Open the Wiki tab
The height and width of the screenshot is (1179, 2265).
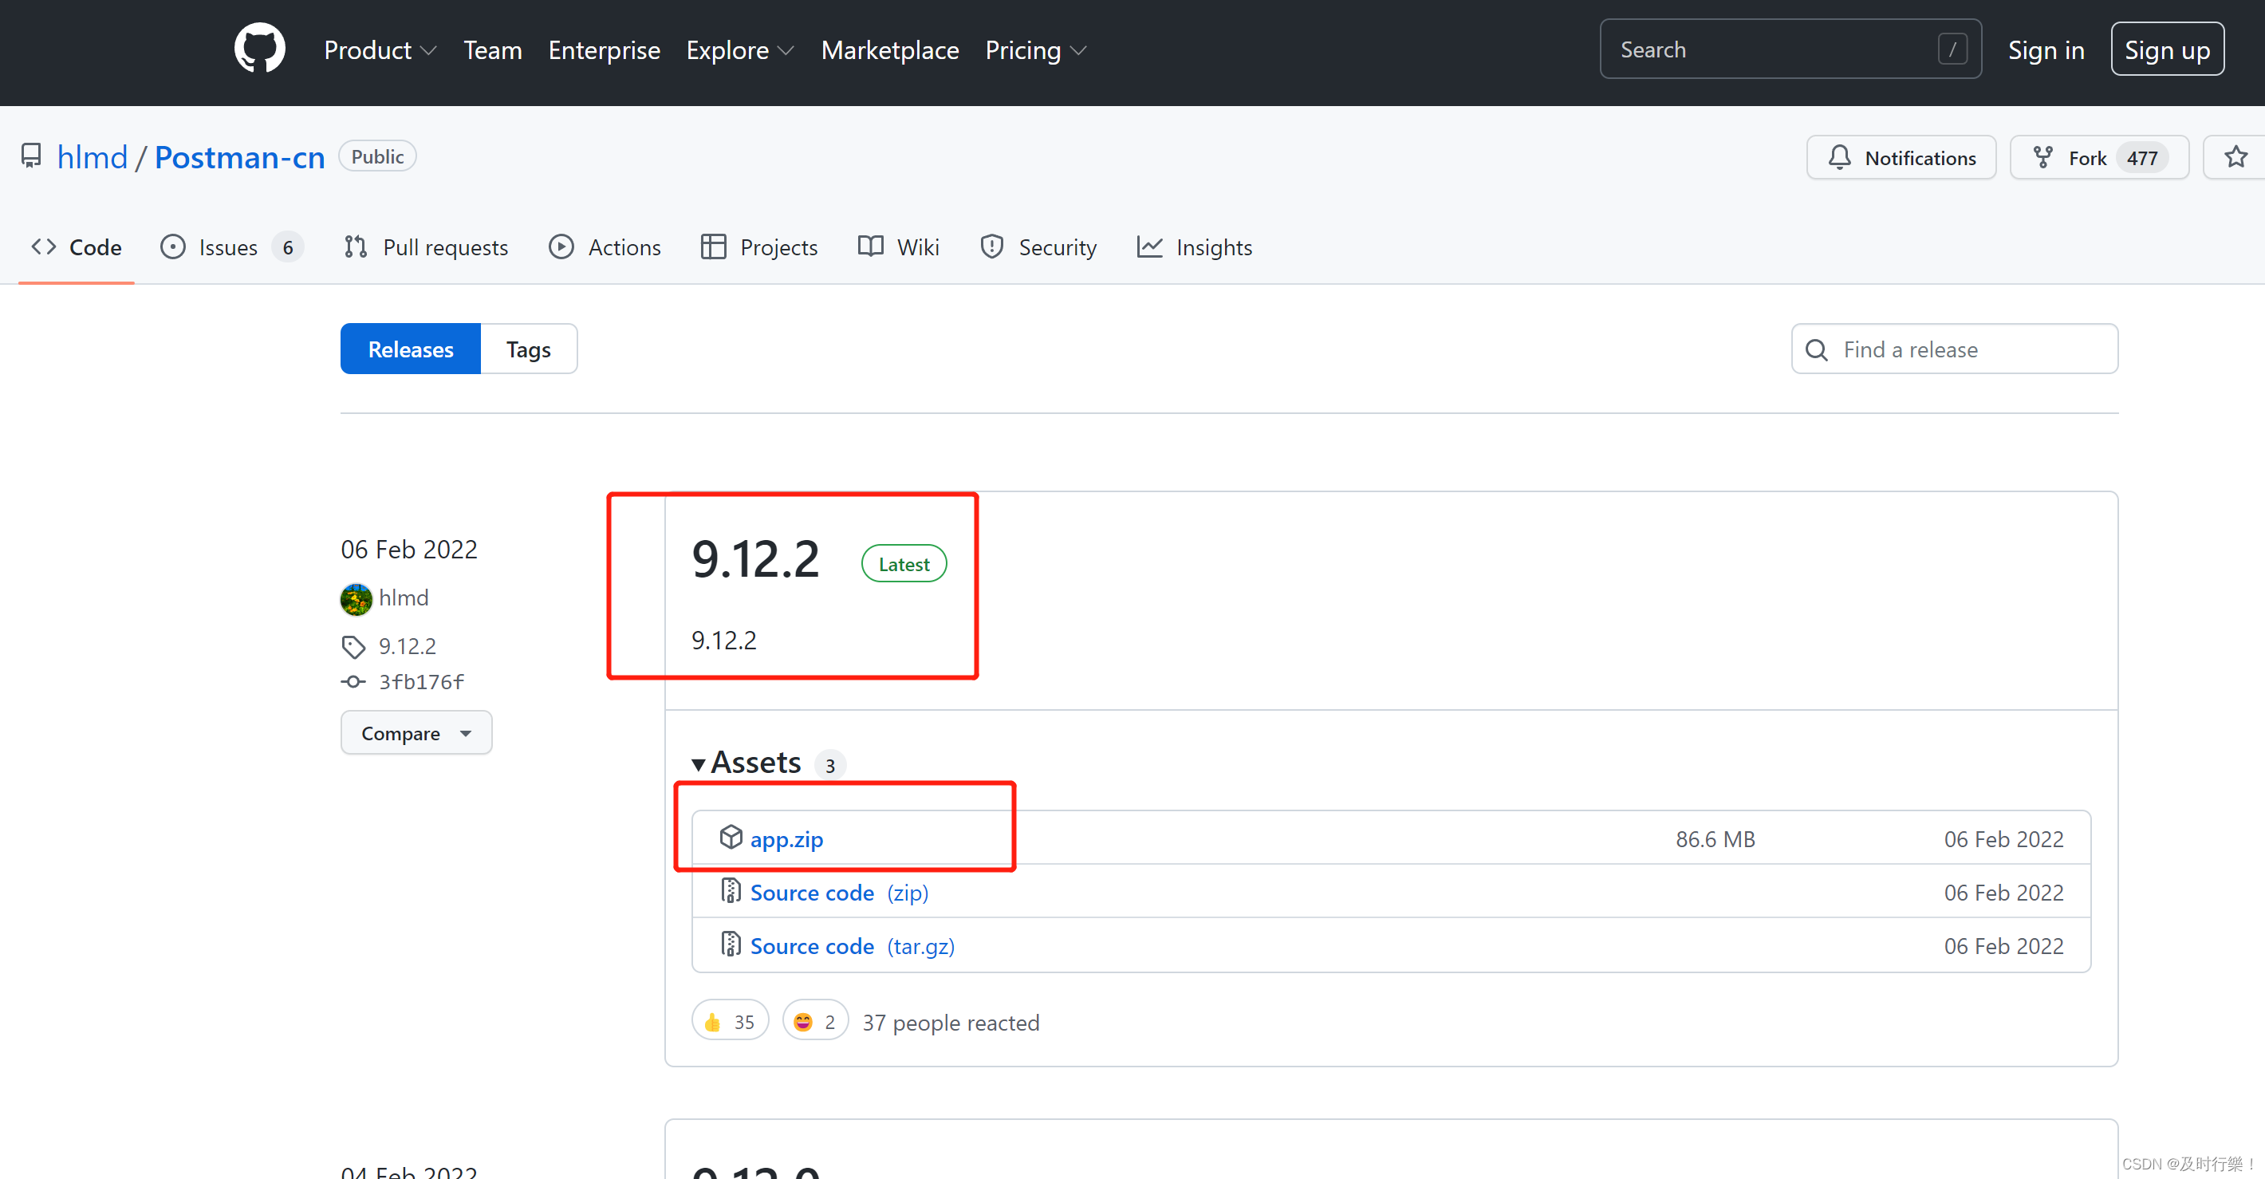tap(899, 247)
